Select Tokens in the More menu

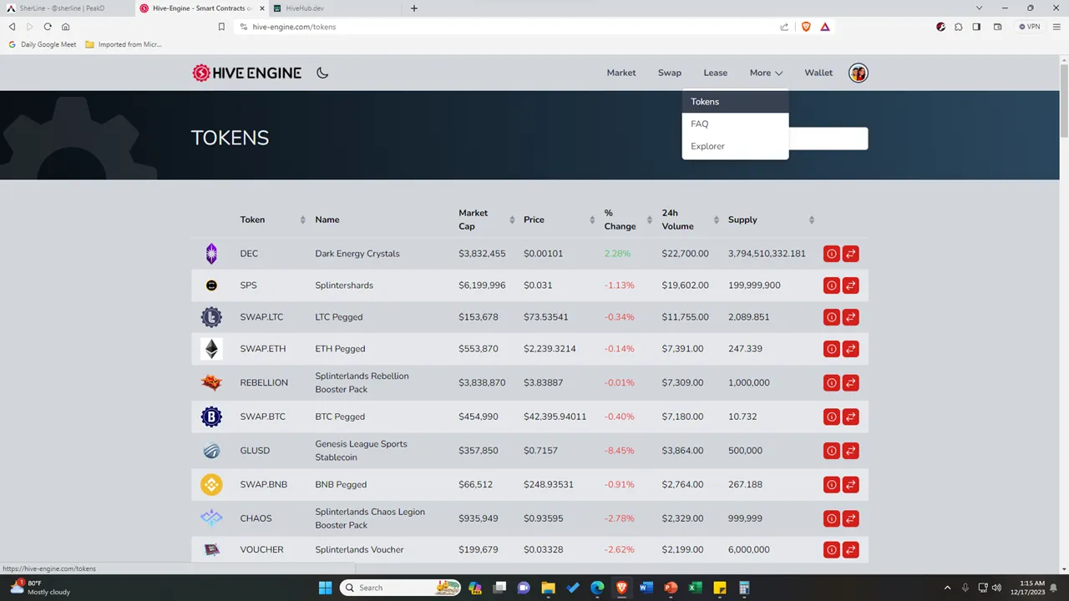[735, 102]
